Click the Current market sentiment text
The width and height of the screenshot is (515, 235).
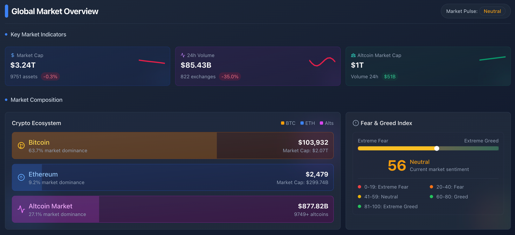point(439,169)
